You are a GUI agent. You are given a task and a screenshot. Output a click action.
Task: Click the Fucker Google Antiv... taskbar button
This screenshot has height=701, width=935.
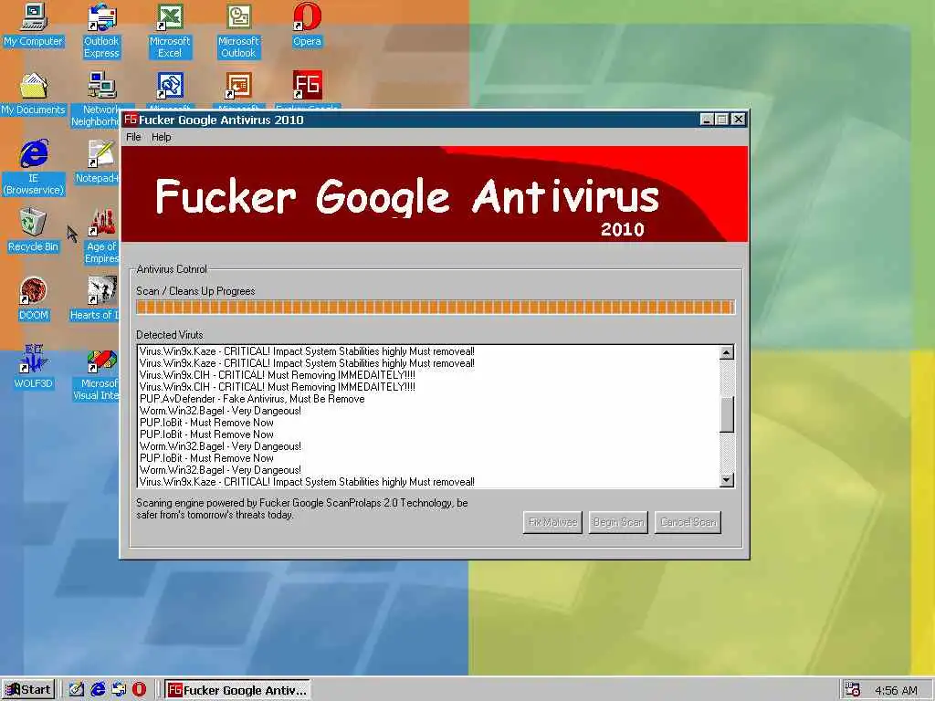237,690
